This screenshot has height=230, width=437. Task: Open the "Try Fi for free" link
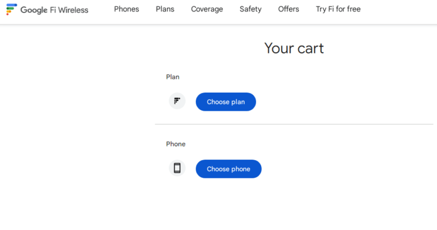point(338,9)
